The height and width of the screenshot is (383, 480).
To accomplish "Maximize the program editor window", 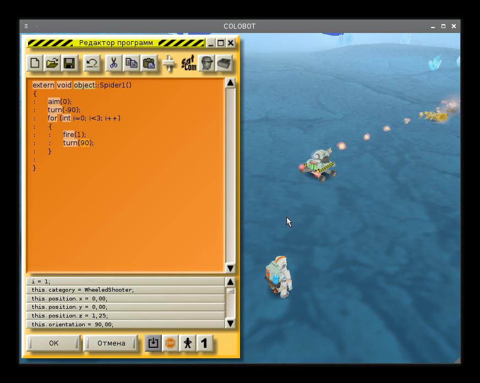I will click(x=220, y=43).
